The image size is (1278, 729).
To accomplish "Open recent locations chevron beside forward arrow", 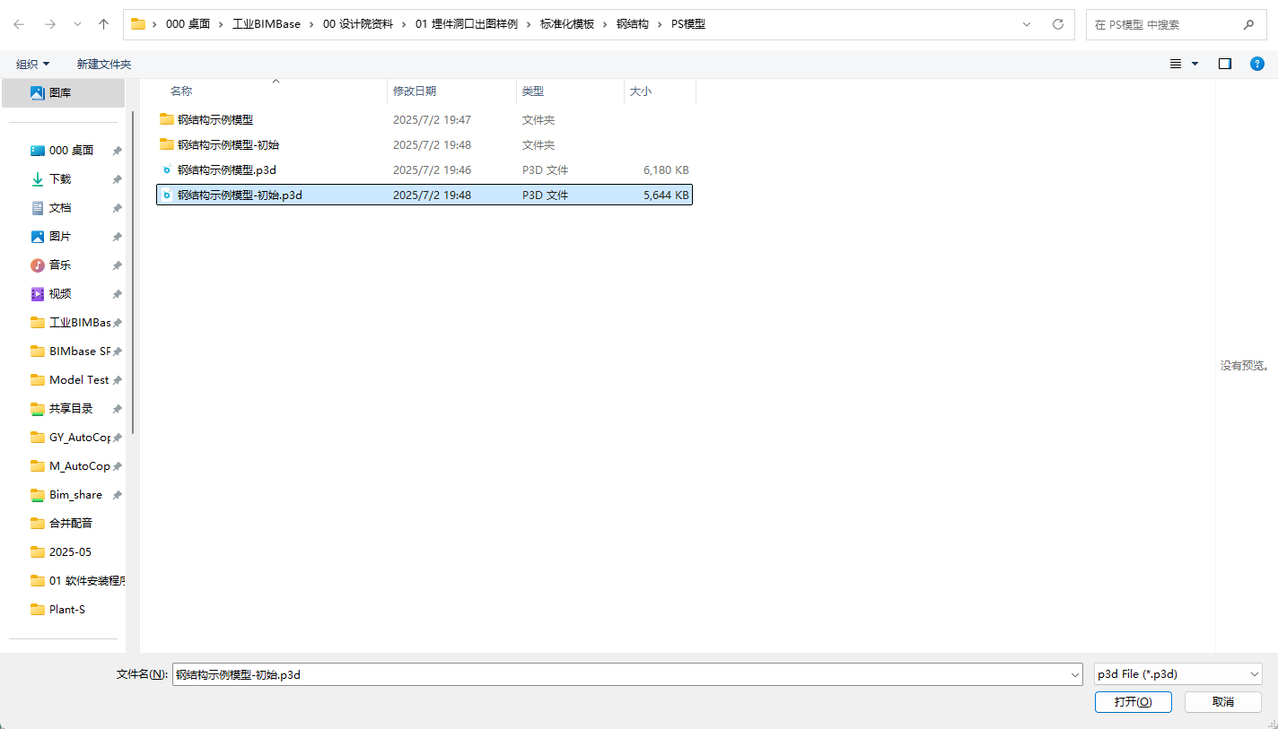I will click(77, 24).
